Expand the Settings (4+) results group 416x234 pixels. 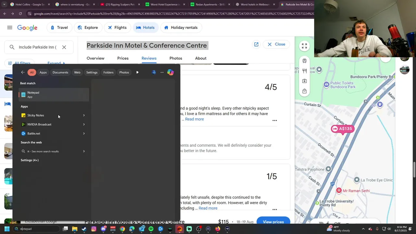click(x=30, y=160)
